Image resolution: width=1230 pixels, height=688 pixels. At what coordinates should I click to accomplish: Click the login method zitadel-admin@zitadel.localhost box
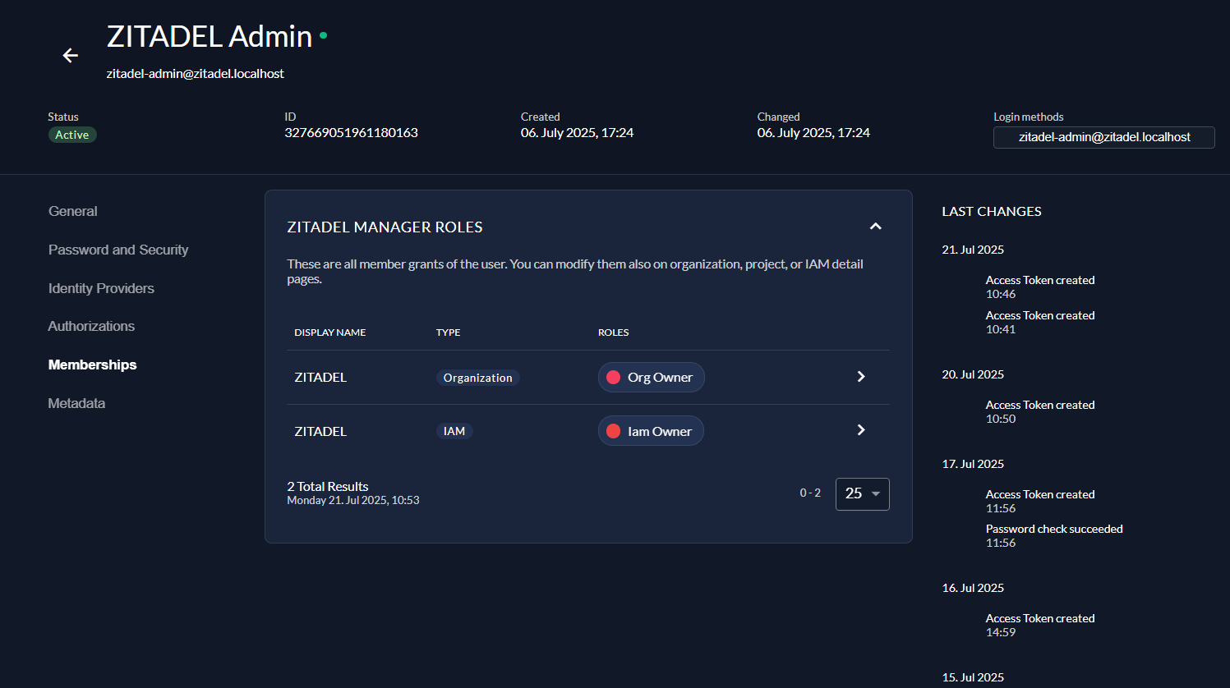click(x=1103, y=137)
